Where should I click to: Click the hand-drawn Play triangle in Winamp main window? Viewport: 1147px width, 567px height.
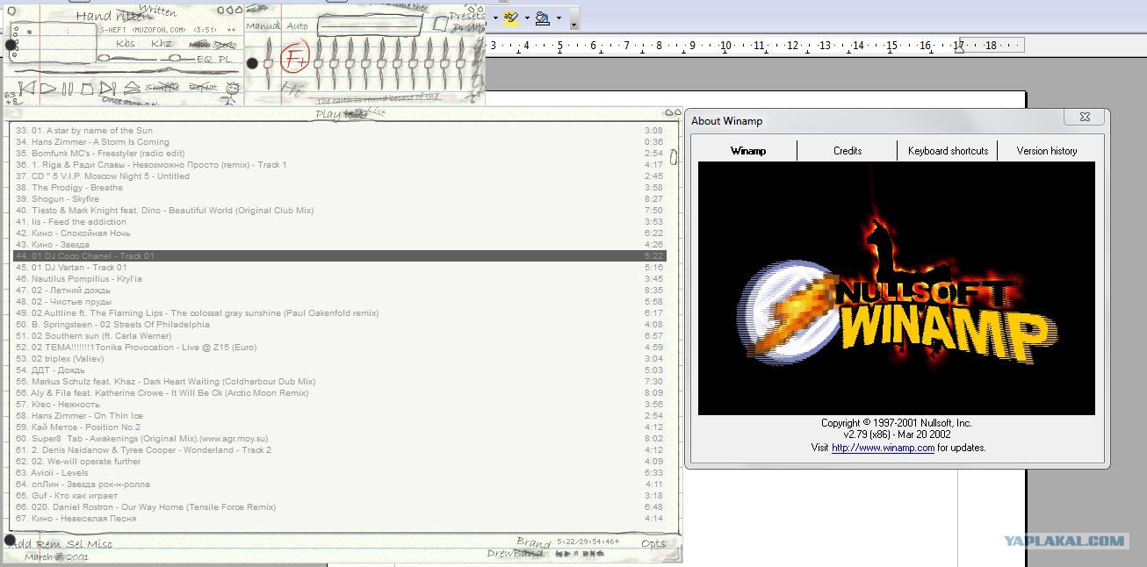47,88
